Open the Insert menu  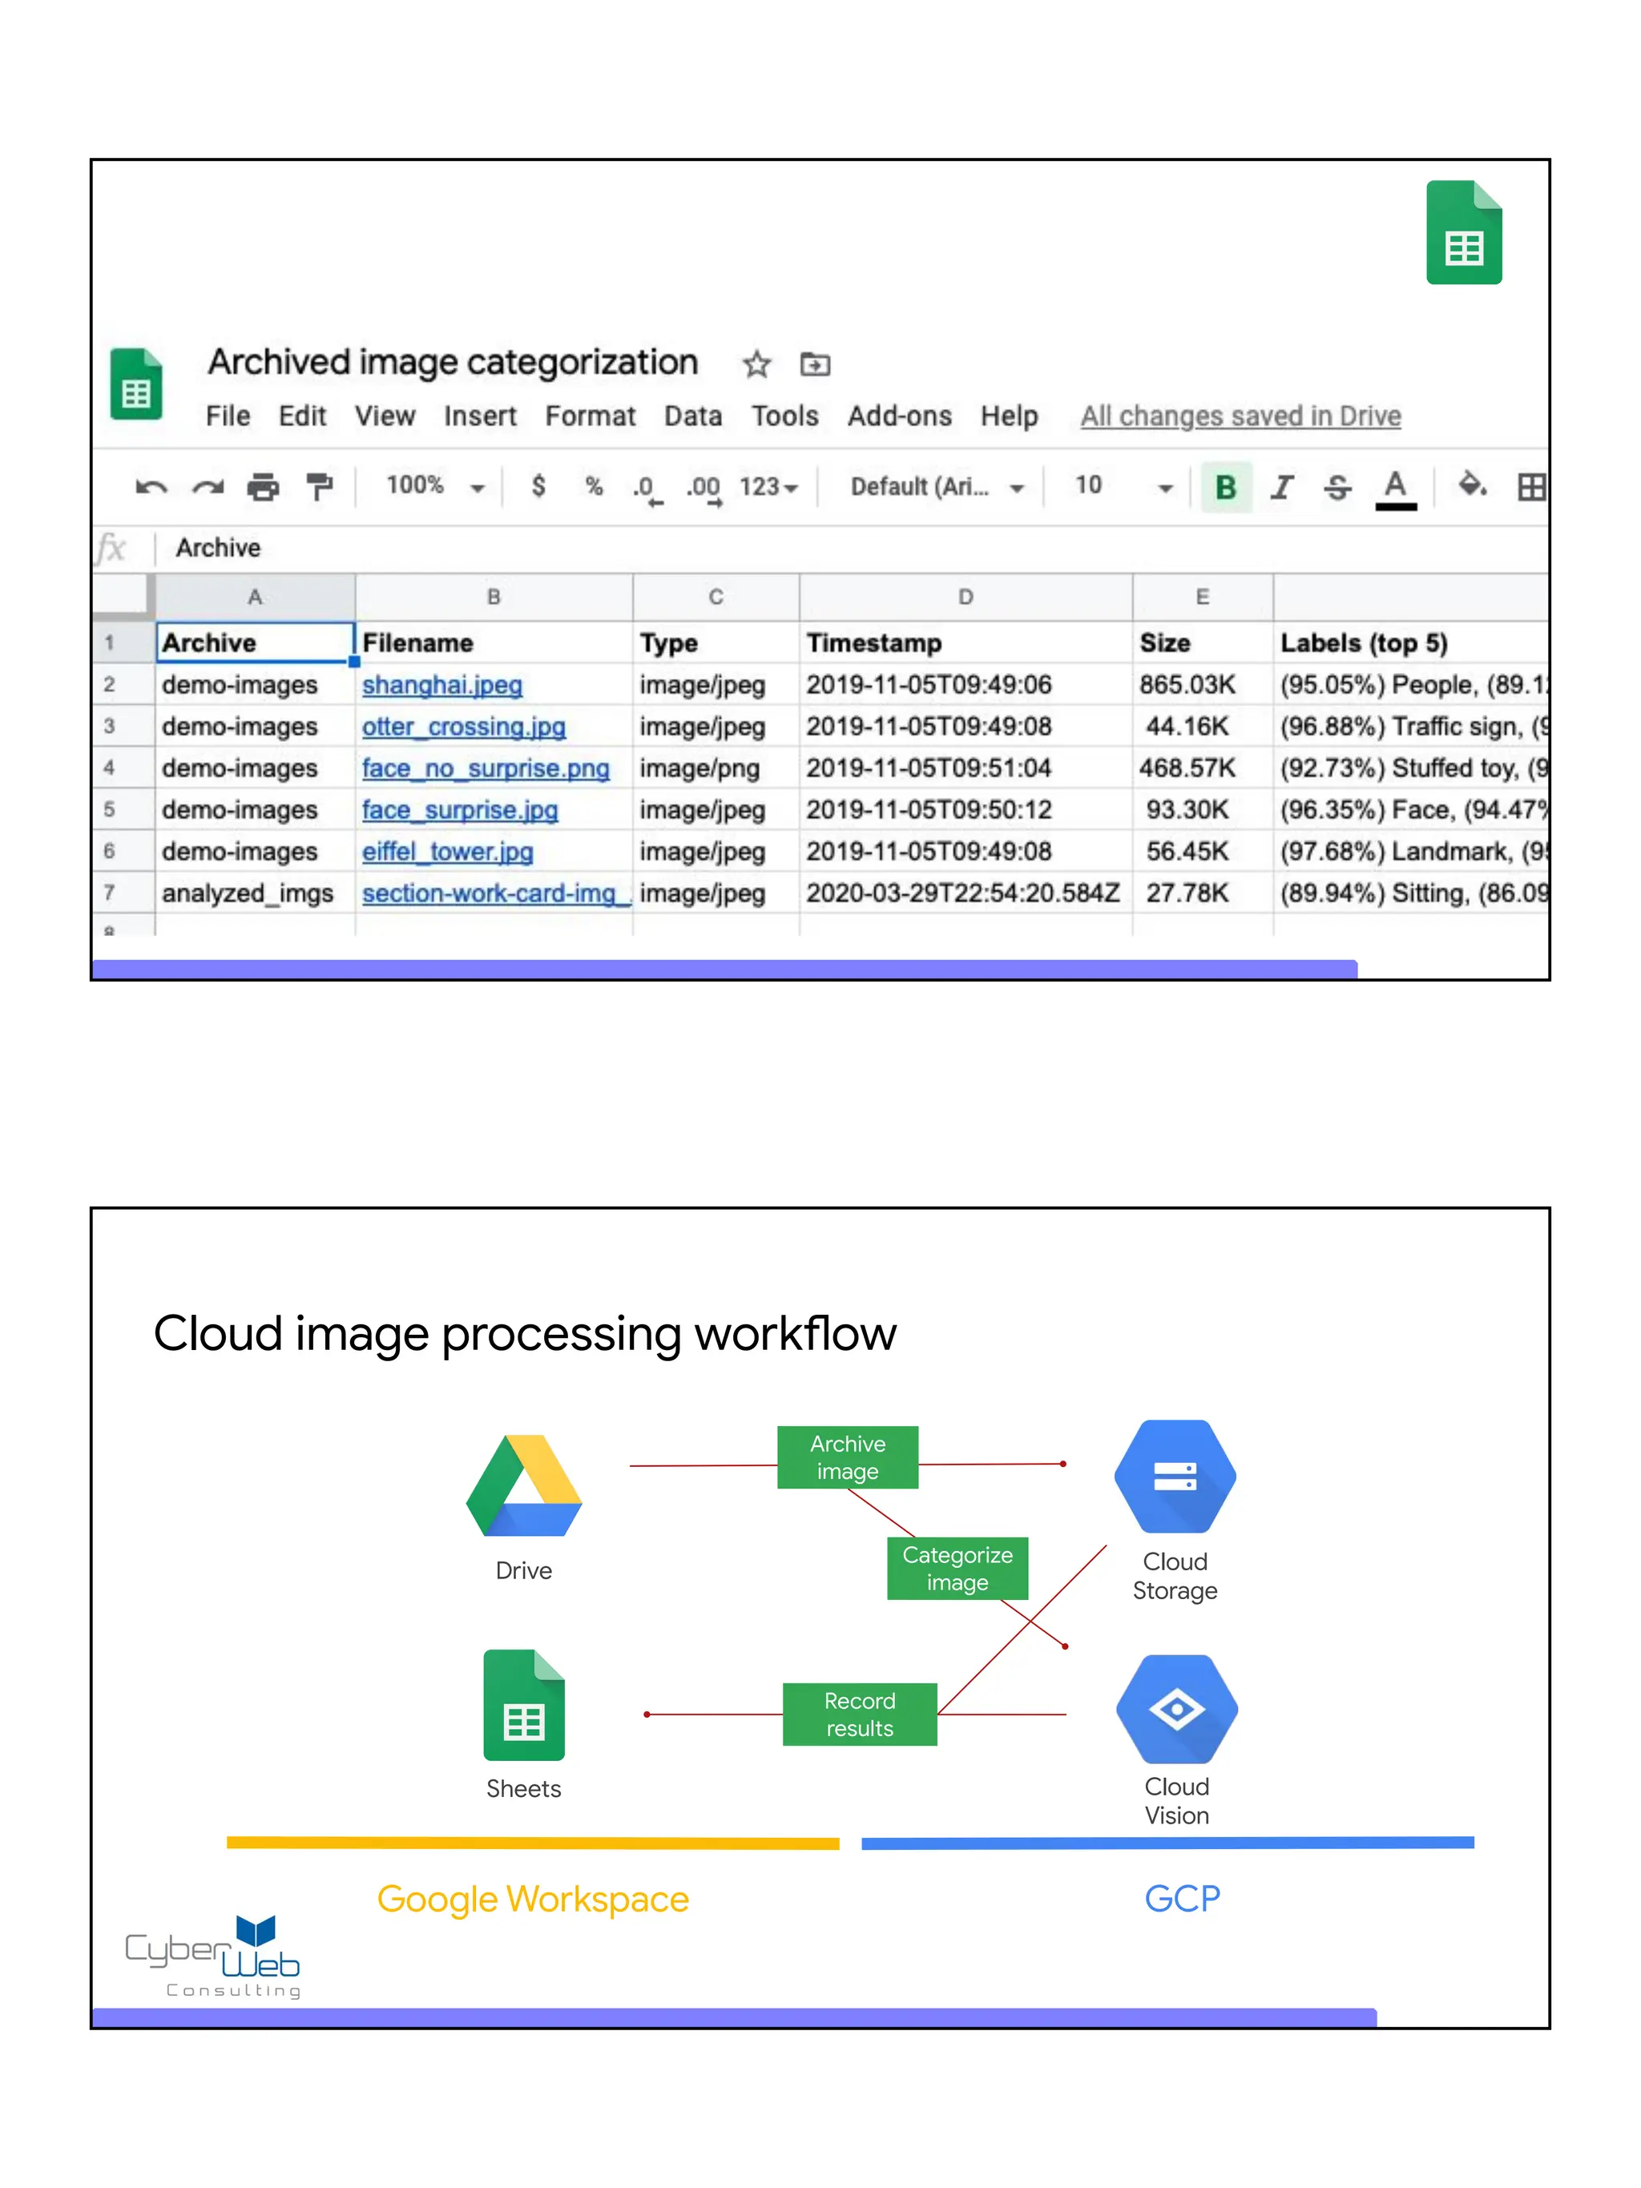(480, 417)
